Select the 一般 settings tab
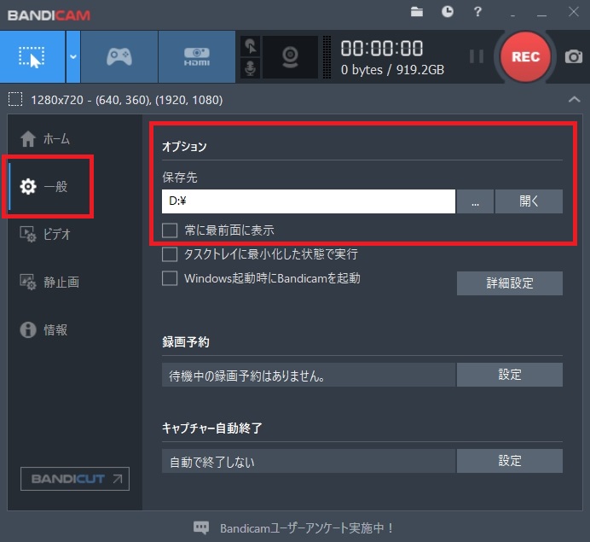 [x=44, y=186]
